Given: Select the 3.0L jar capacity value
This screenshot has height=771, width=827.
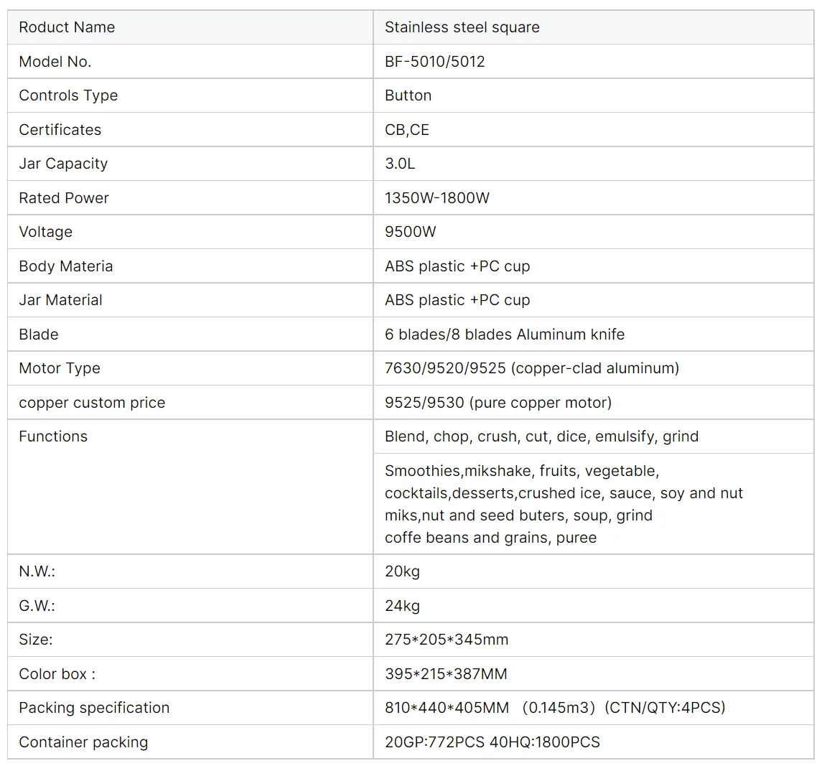Looking at the screenshot, I should (399, 164).
